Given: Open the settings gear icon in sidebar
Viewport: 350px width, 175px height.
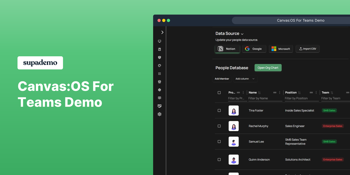Looking at the screenshot, I should [x=160, y=114].
